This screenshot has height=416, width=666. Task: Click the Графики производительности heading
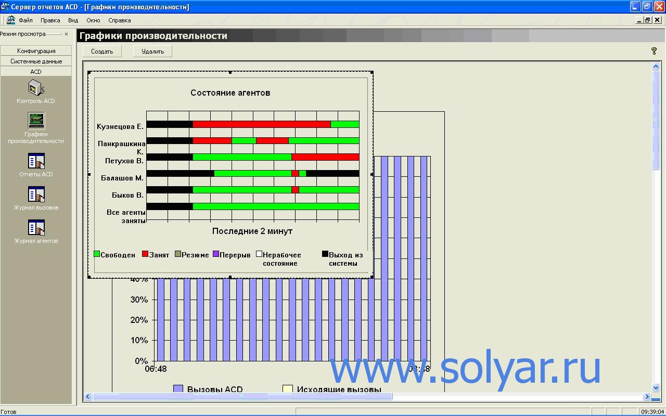point(153,36)
